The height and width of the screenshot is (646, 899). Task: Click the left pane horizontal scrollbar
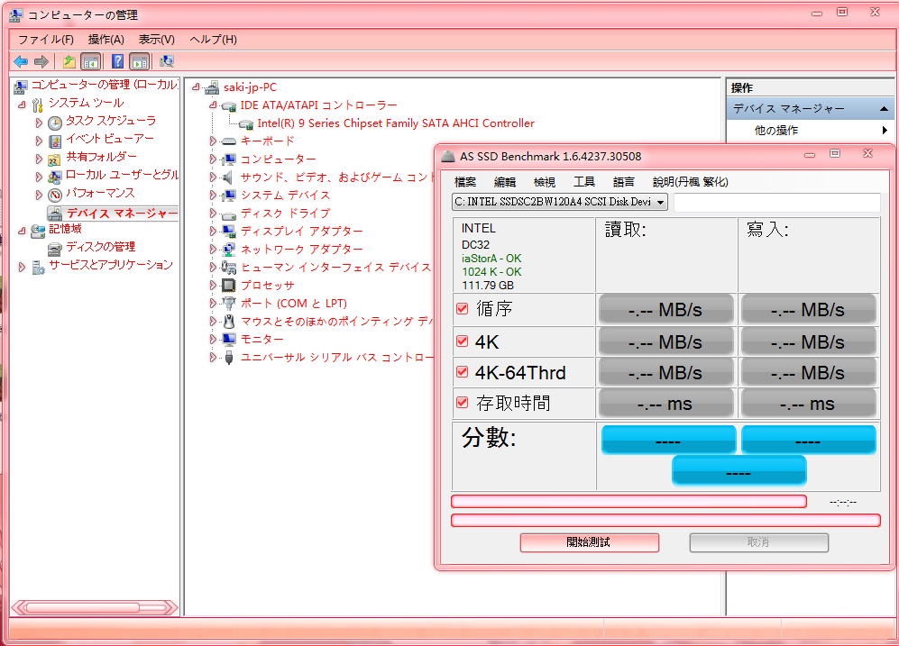tap(95, 606)
